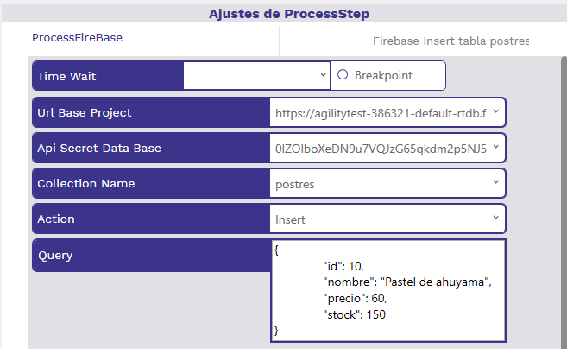
Task: Click the ProcessFireBase label
Action: [x=77, y=38]
